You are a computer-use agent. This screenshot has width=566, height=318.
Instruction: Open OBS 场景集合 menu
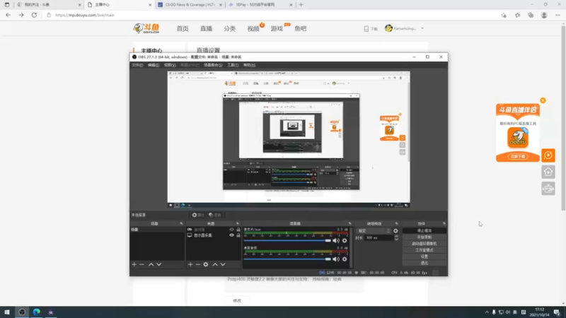213,65
